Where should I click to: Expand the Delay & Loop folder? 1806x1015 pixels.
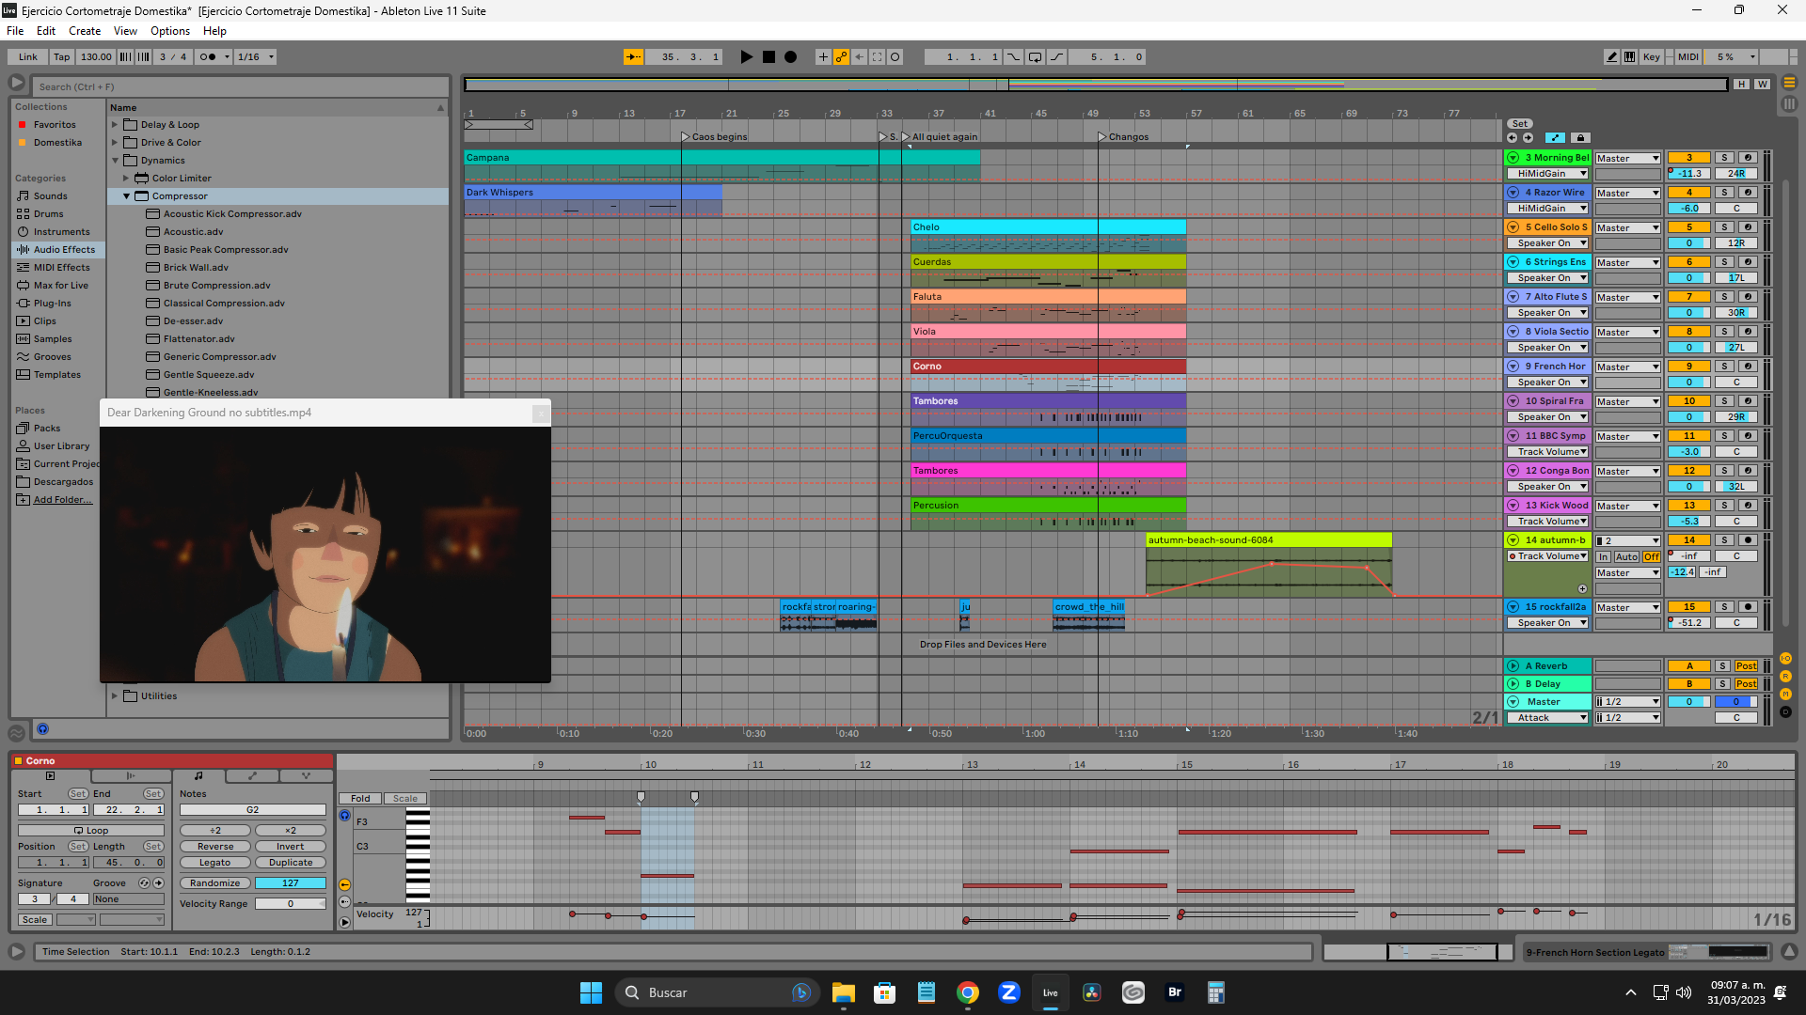[115, 125]
